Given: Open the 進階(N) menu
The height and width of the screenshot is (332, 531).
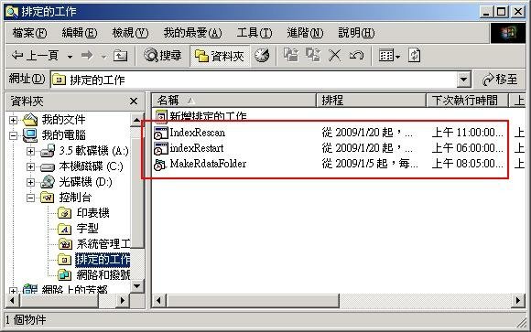Looking at the screenshot, I should click(x=305, y=33).
